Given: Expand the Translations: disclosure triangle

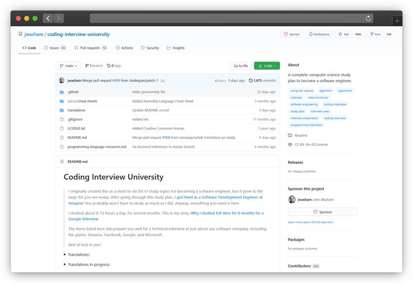Looking at the screenshot, I should tap(65, 255).
